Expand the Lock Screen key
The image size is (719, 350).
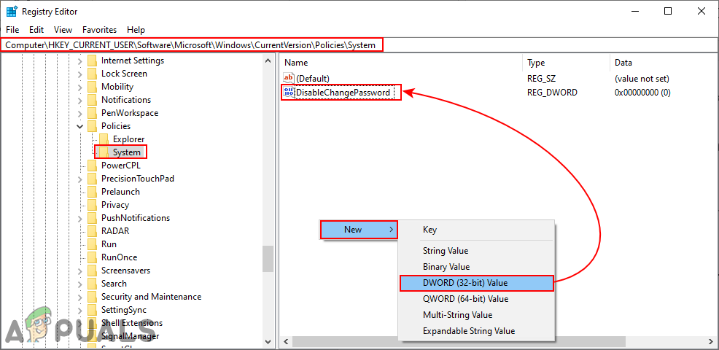80,74
